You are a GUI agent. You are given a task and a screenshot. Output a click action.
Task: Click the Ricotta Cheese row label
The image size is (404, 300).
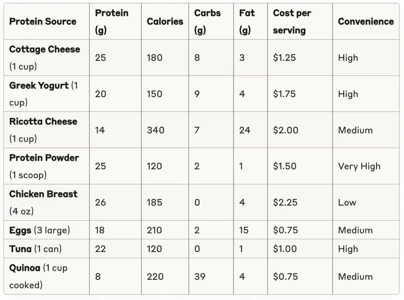coord(43,122)
